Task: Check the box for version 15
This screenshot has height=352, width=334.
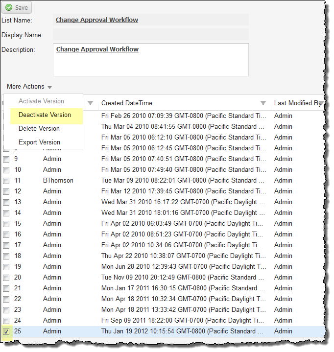Action: 6,224
